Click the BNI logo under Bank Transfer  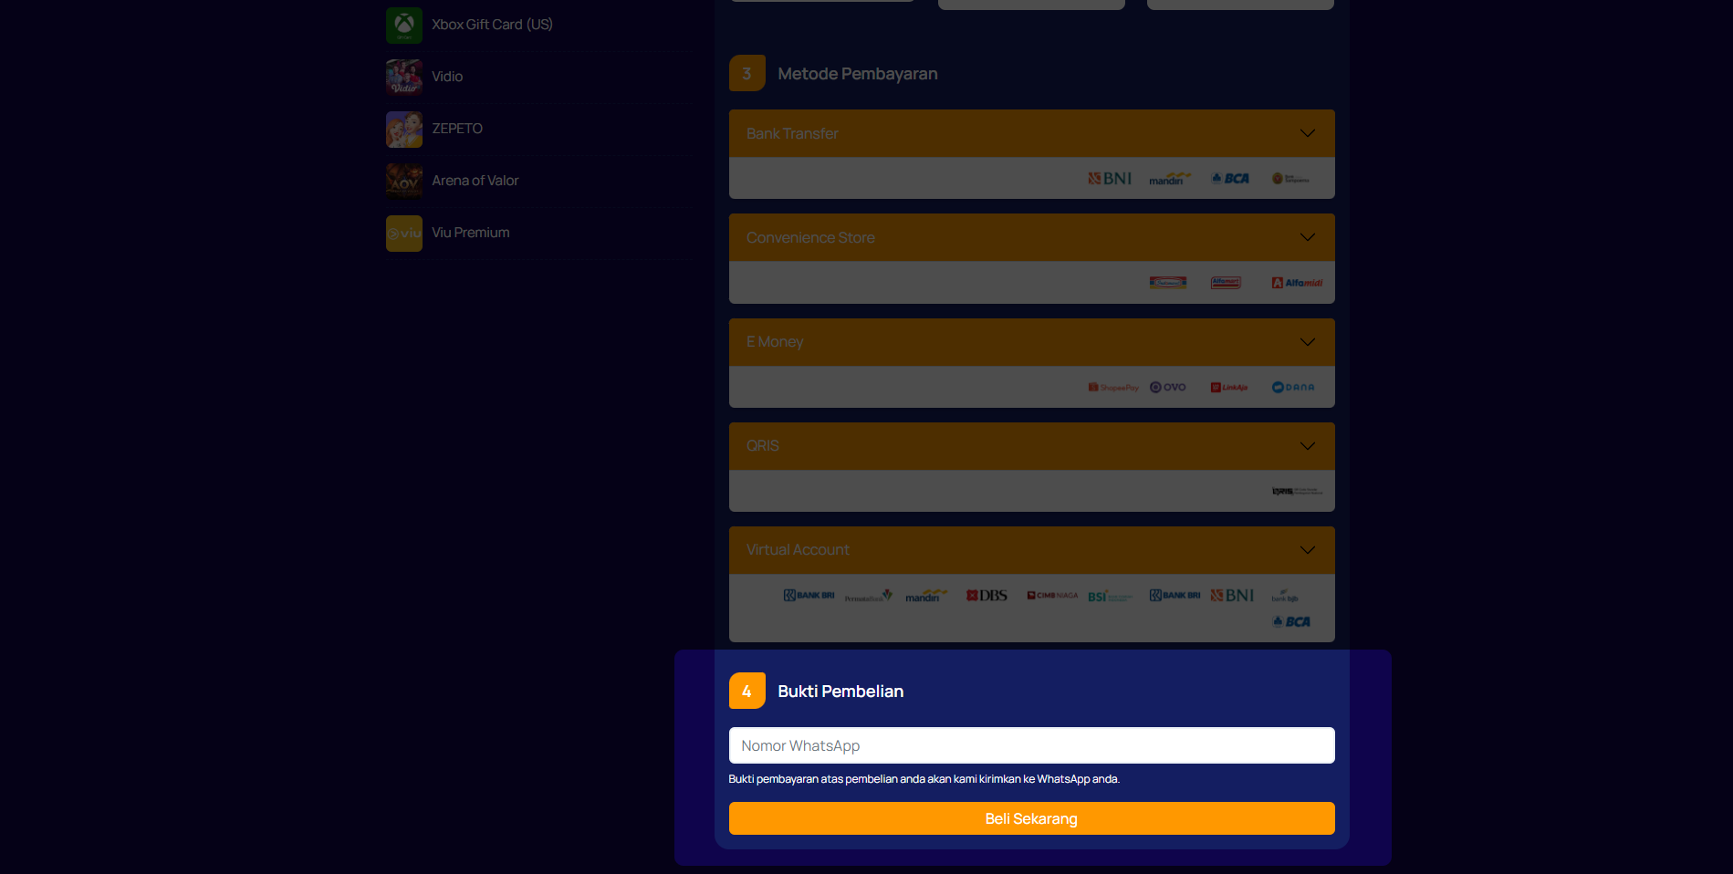point(1110,179)
